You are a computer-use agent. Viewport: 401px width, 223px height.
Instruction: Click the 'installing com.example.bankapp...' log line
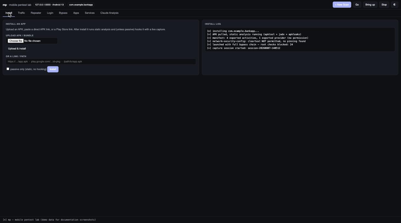point(233,31)
